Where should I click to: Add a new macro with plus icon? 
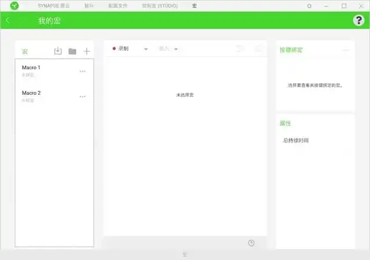[87, 51]
